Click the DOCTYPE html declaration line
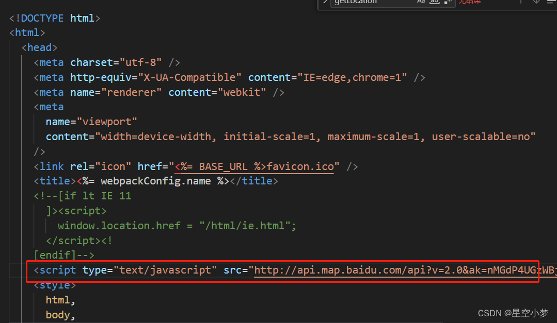Image resolution: width=557 pixels, height=323 pixels. pos(55,18)
